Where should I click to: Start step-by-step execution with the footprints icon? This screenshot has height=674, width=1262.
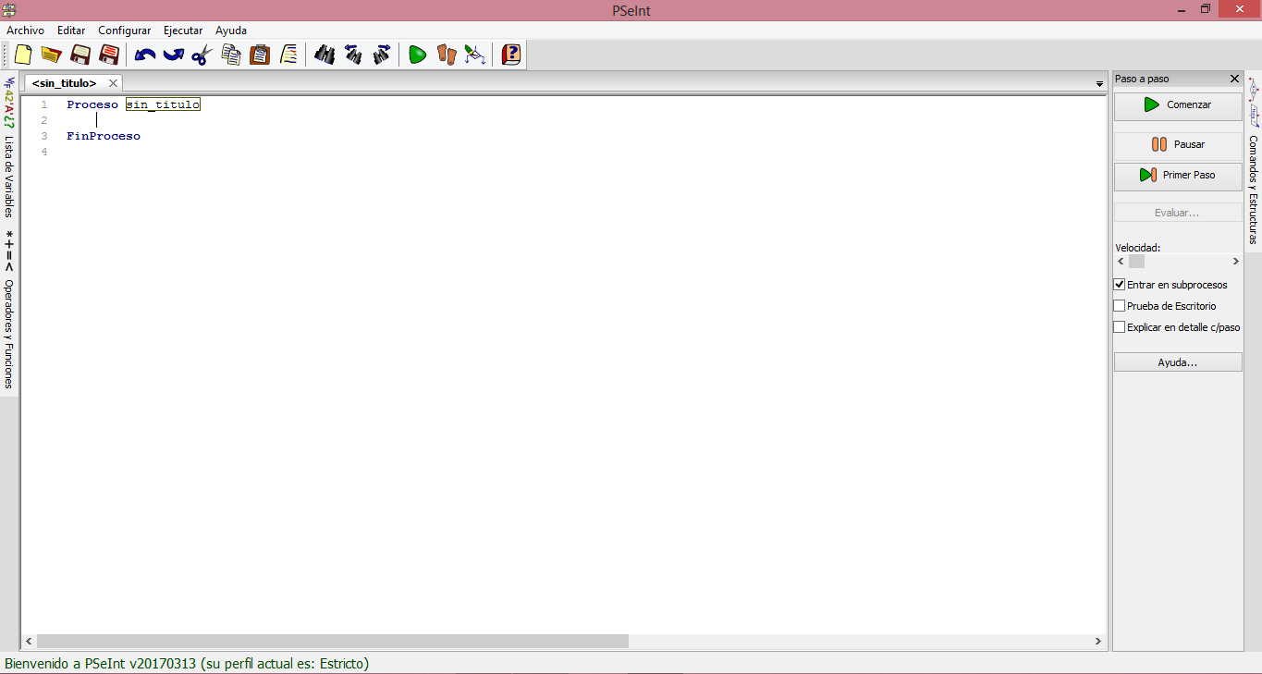[x=447, y=55]
